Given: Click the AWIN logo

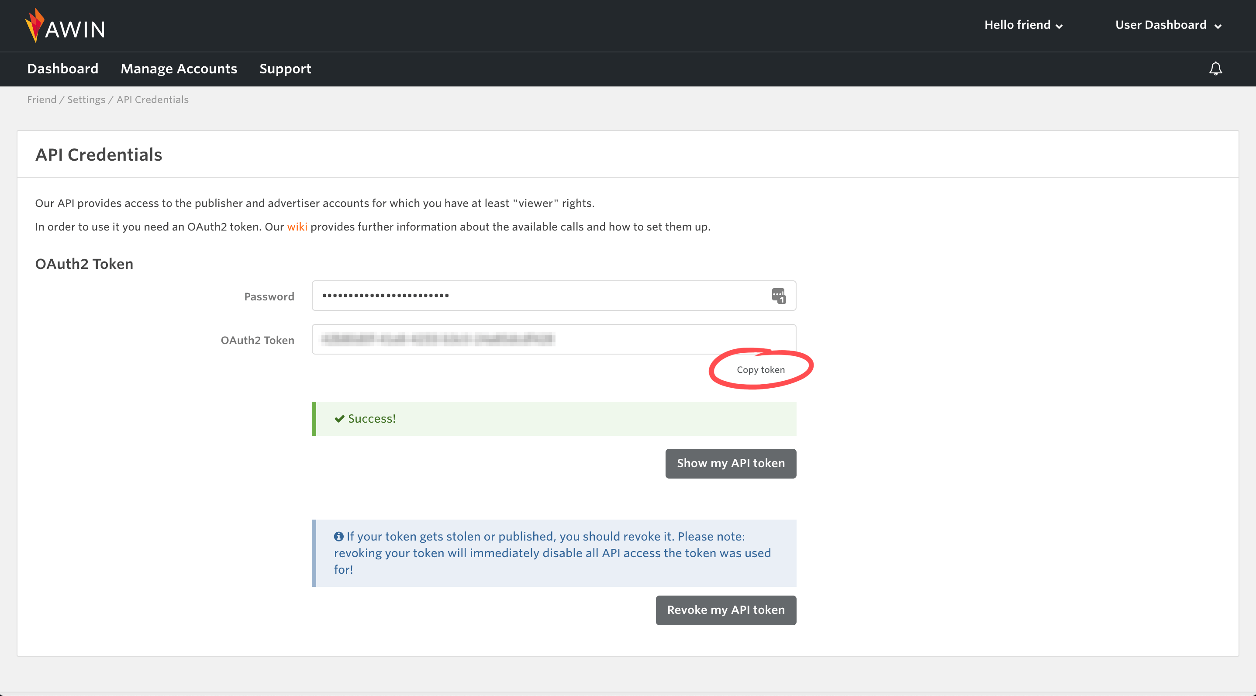Looking at the screenshot, I should click(66, 25).
